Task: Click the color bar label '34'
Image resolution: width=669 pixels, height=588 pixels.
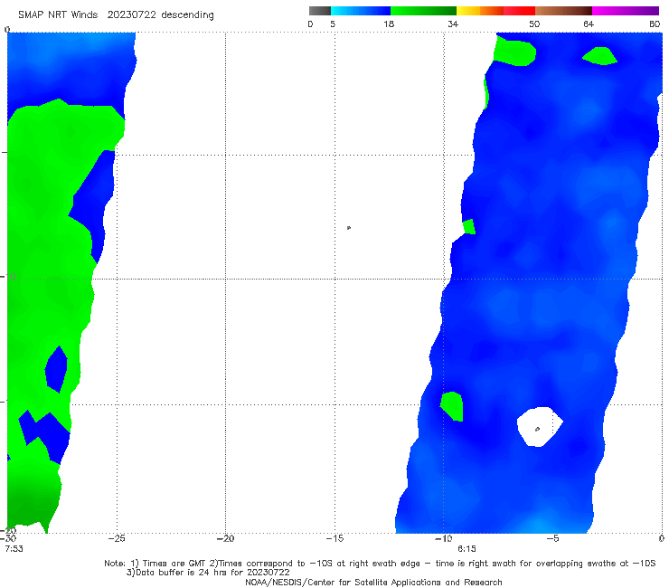Action: (x=453, y=24)
